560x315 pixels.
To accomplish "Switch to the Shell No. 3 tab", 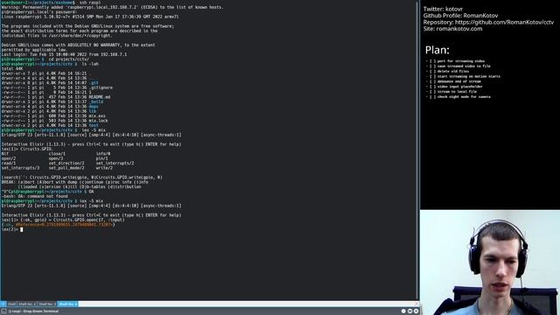I will click(47, 304).
